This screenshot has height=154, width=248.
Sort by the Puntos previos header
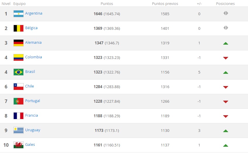click(165, 4)
